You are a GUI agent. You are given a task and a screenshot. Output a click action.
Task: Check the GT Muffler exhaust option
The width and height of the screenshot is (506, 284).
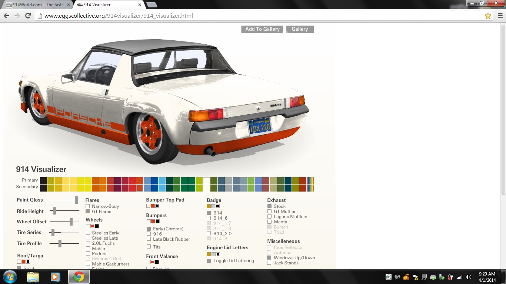(x=269, y=212)
